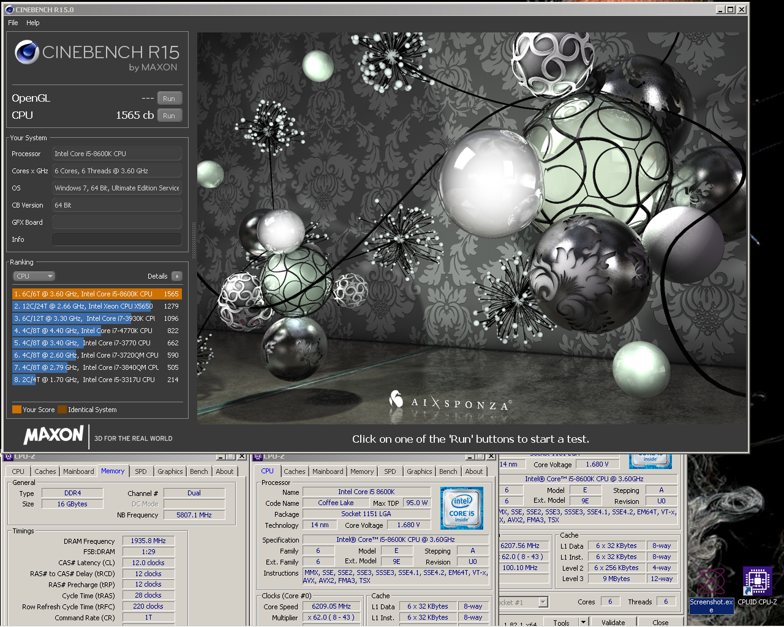Screen dimensions: 784x627
Task: Click the Intel Core i5 badge in the middle CPU-Z window
Action: click(462, 508)
